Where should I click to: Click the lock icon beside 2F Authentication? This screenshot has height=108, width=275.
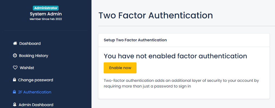coord(14,92)
